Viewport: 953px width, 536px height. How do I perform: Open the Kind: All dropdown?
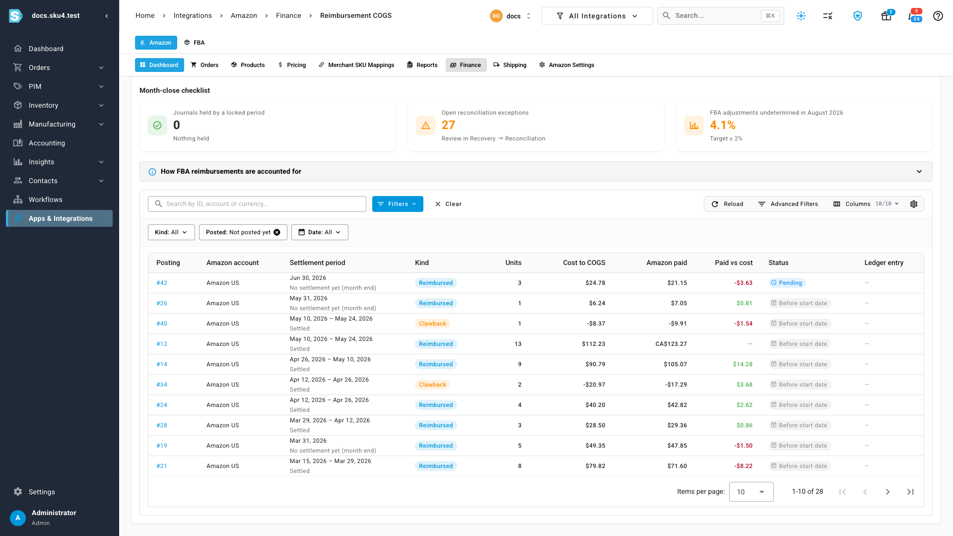point(171,232)
